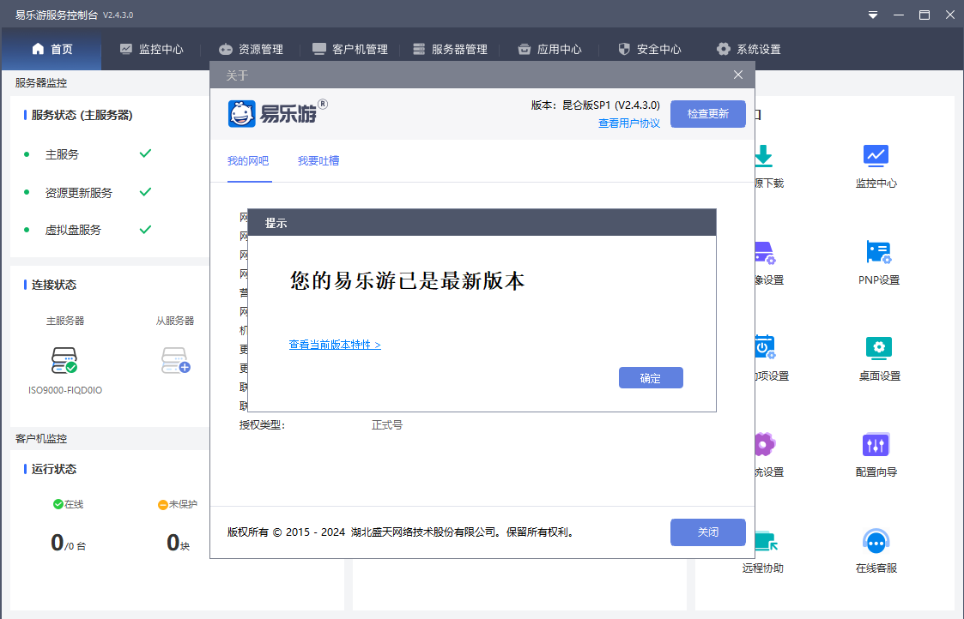Go to the 首页 home tab
Screen dimensions: 964x619
tap(52, 49)
